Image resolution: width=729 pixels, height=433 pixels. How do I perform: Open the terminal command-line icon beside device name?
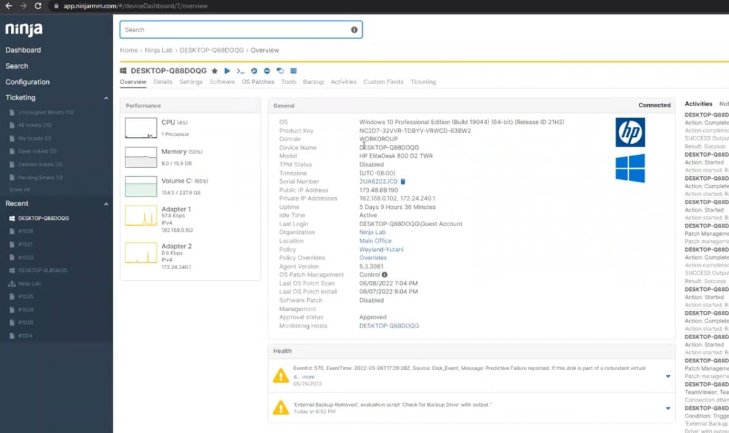click(241, 71)
